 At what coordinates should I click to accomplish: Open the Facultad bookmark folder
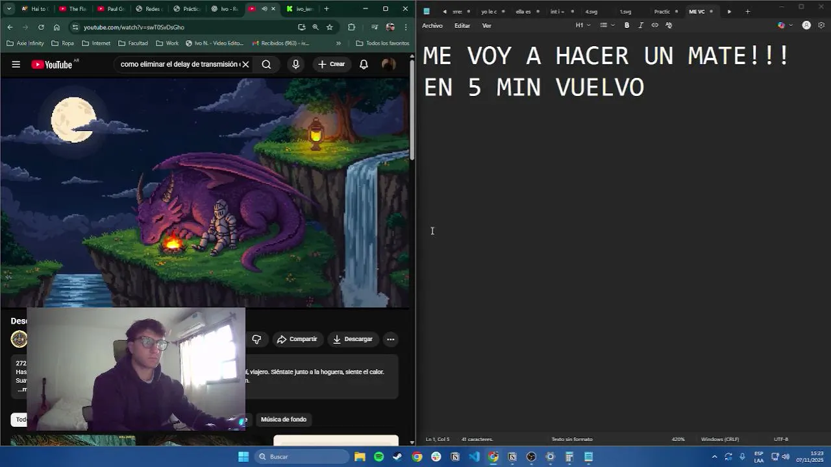(133, 43)
